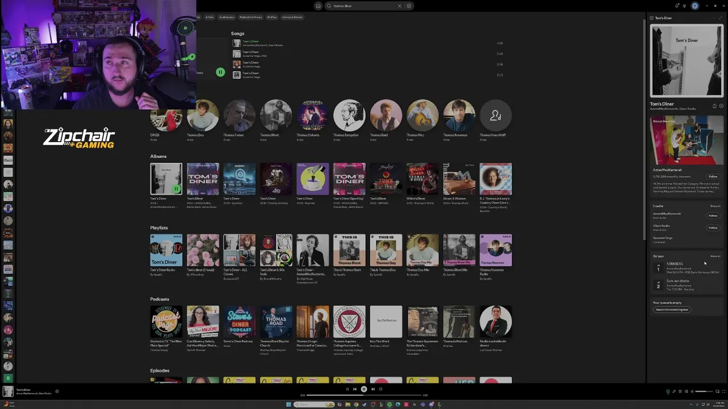Adjust the volume slider
Image resolution: width=728 pixels, height=409 pixels.
click(x=704, y=391)
